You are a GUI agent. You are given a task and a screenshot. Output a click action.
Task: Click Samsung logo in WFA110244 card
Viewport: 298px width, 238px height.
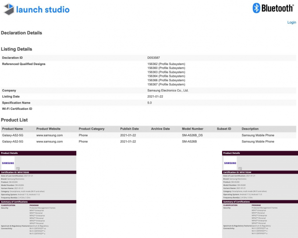[x=230, y=163]
